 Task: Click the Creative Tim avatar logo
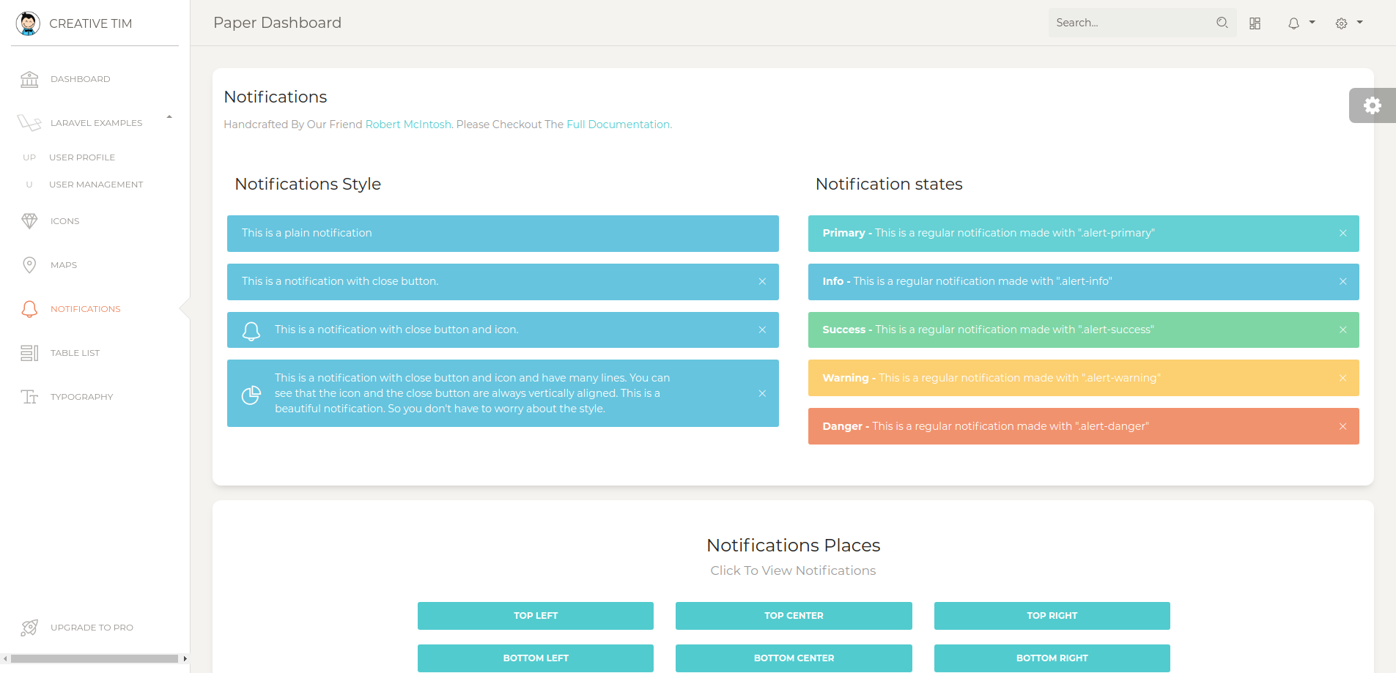pos(28,23)
